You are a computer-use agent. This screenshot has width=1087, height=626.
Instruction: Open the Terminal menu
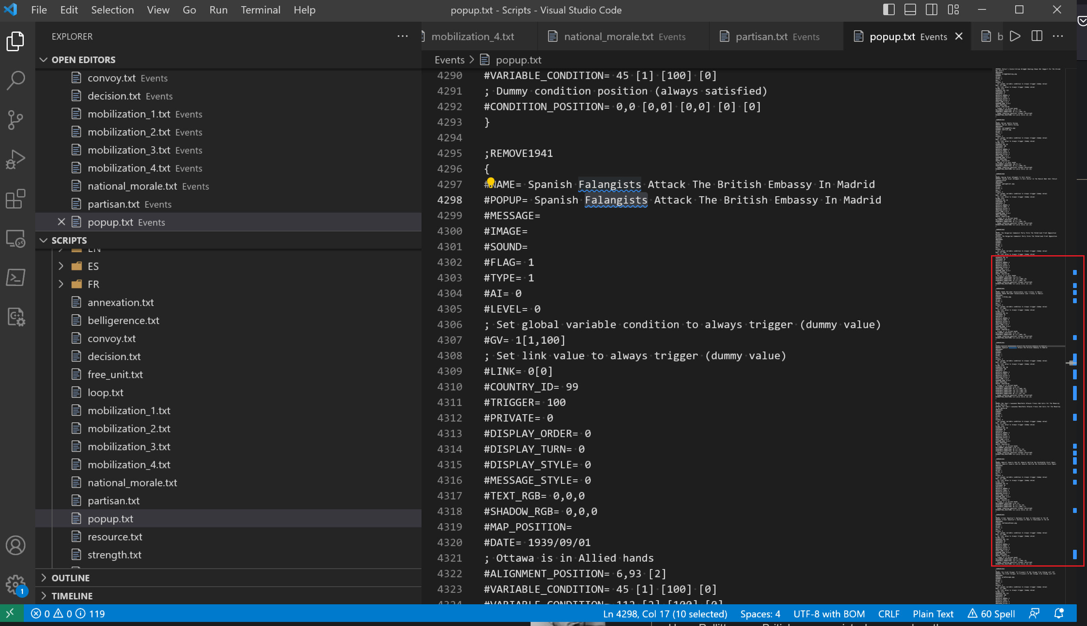click(x=260, y=10)
